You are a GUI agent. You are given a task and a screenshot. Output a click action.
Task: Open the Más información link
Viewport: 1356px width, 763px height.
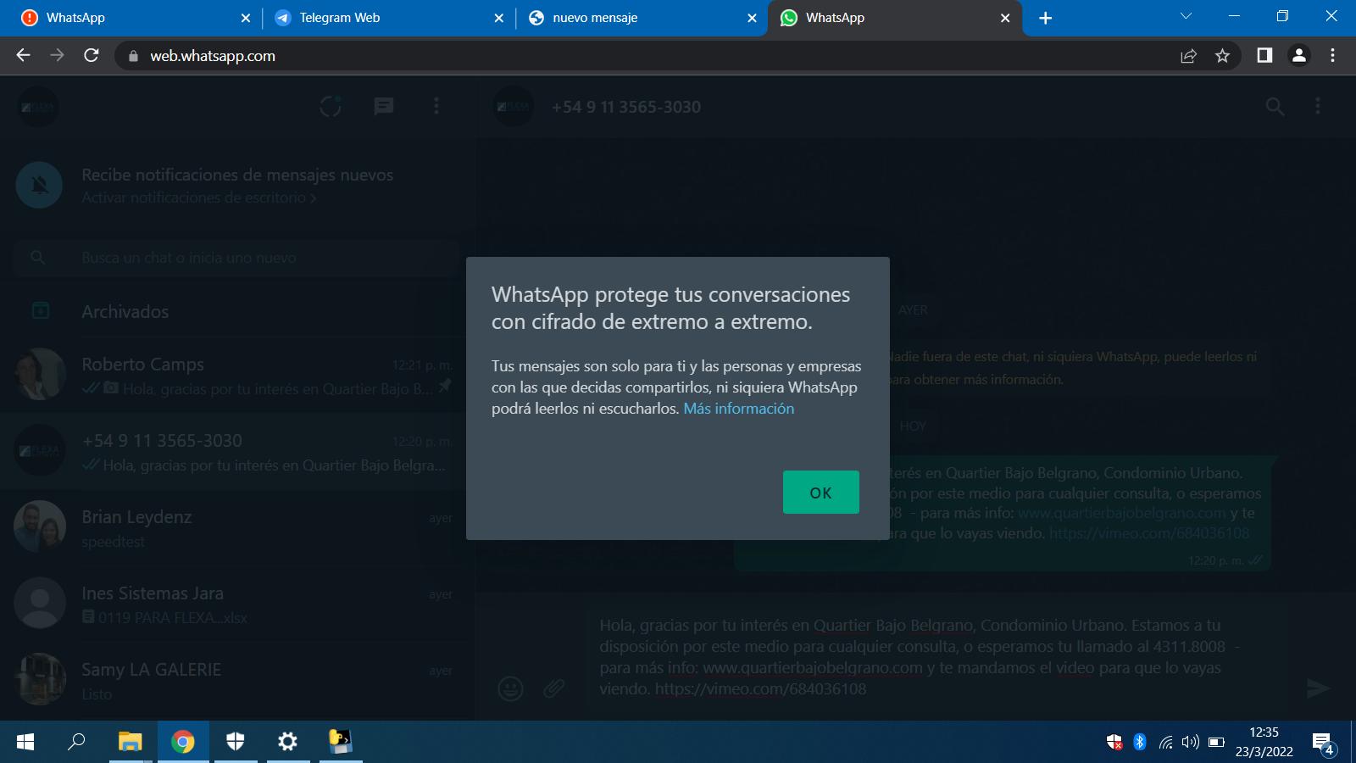738,409
